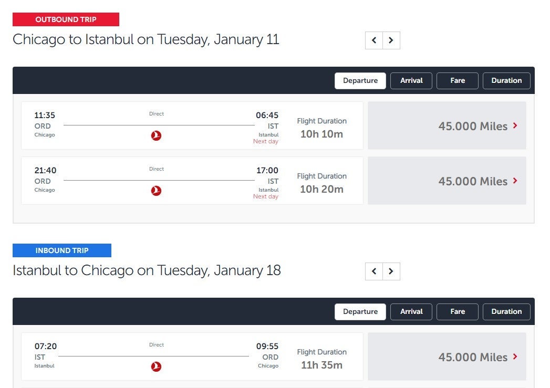
Task: Sort outbound flights by Departure
Action: (360, 81)
